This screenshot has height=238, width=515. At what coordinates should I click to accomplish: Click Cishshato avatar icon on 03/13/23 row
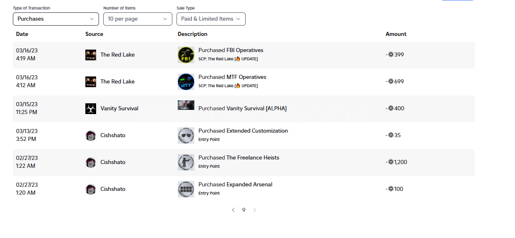[x=91, y=136]
